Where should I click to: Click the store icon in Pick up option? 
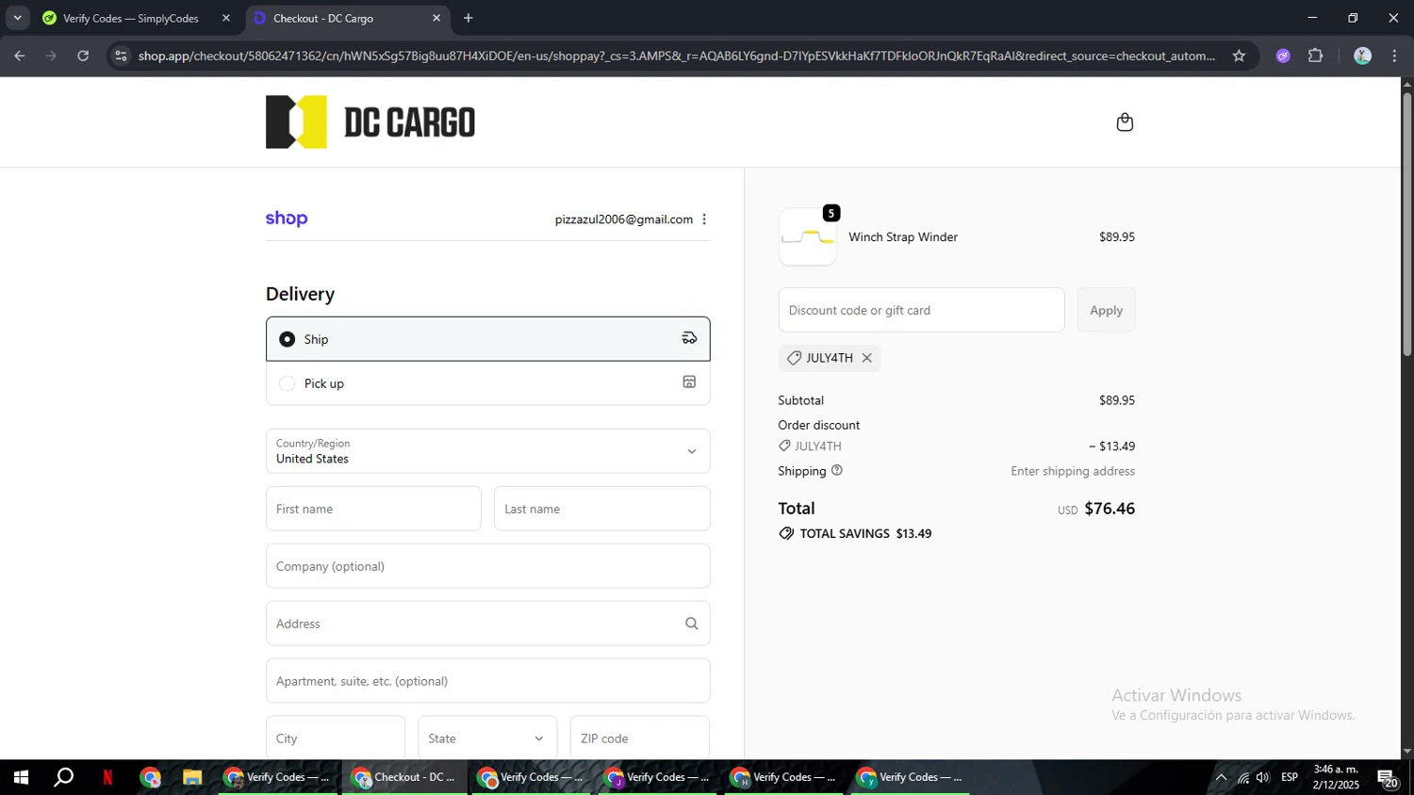(689, 382)
